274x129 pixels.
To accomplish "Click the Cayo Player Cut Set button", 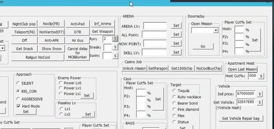I will tap(158, 99).
